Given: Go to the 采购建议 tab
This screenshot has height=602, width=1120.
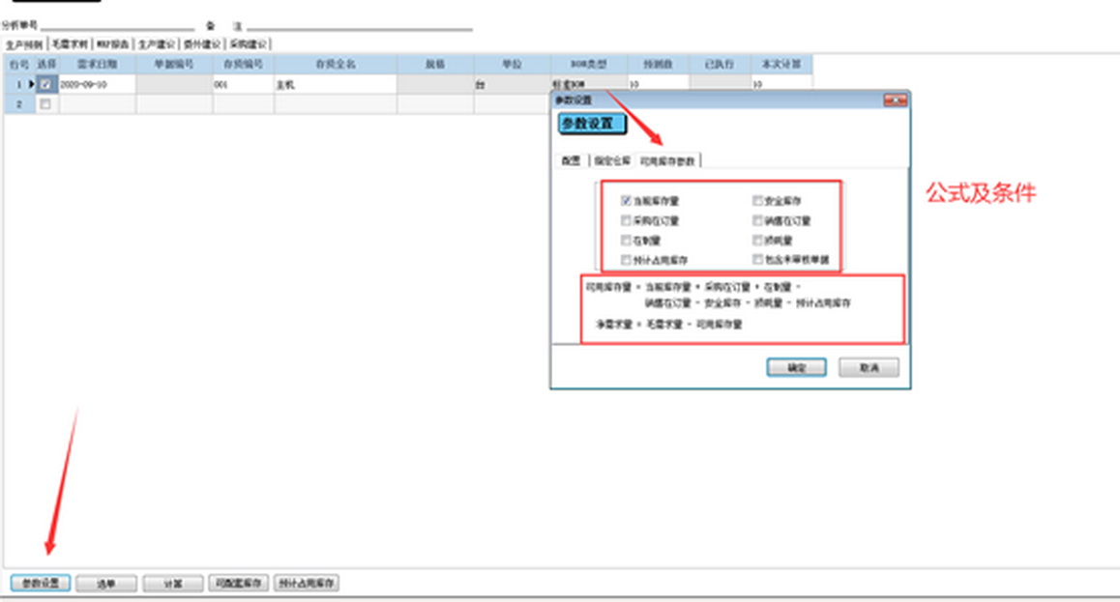Looking at the screenshot, I should pyautogui.click(x=249, y=44).
